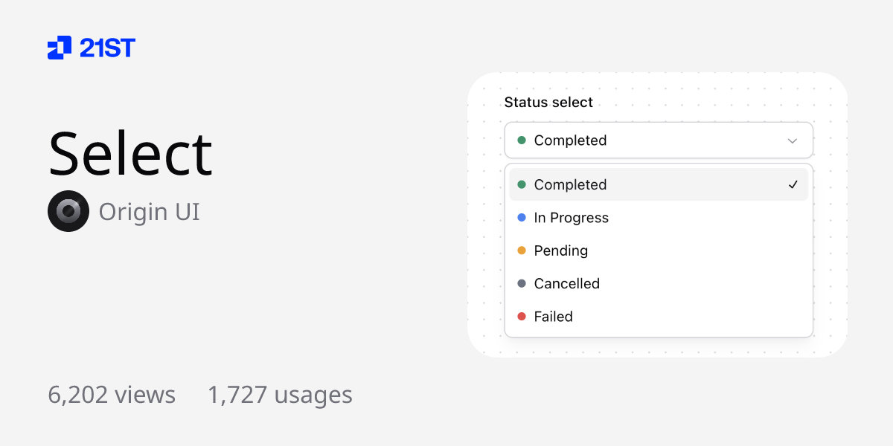Image resolution: width=893 pixels, height=446 pixels.
Task: Click the blue dot beside In Progress
Action: pos(521,218)
